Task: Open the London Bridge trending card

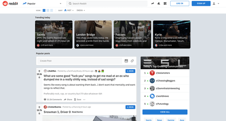Action: tap(93, 34)
